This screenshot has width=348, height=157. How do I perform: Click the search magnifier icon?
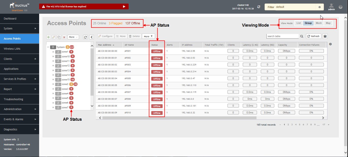coord(302,36)
